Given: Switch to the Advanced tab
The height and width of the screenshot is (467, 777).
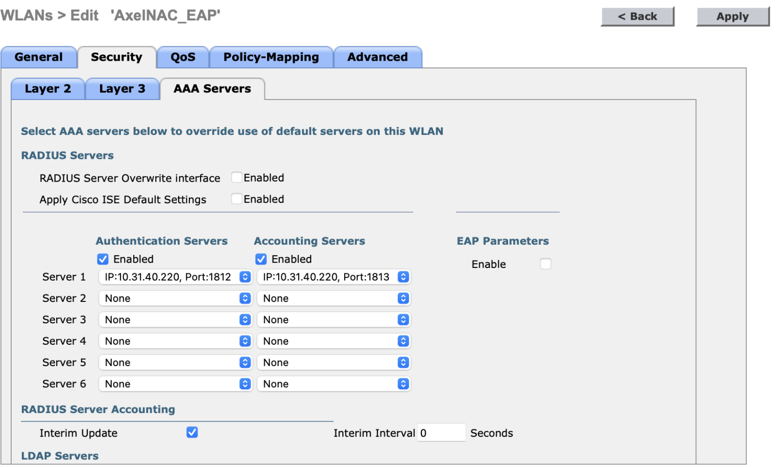Looking at the screenshot, I should pos(377,57).
